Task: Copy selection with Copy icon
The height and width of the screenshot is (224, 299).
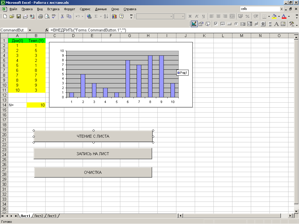Action: 69,16
